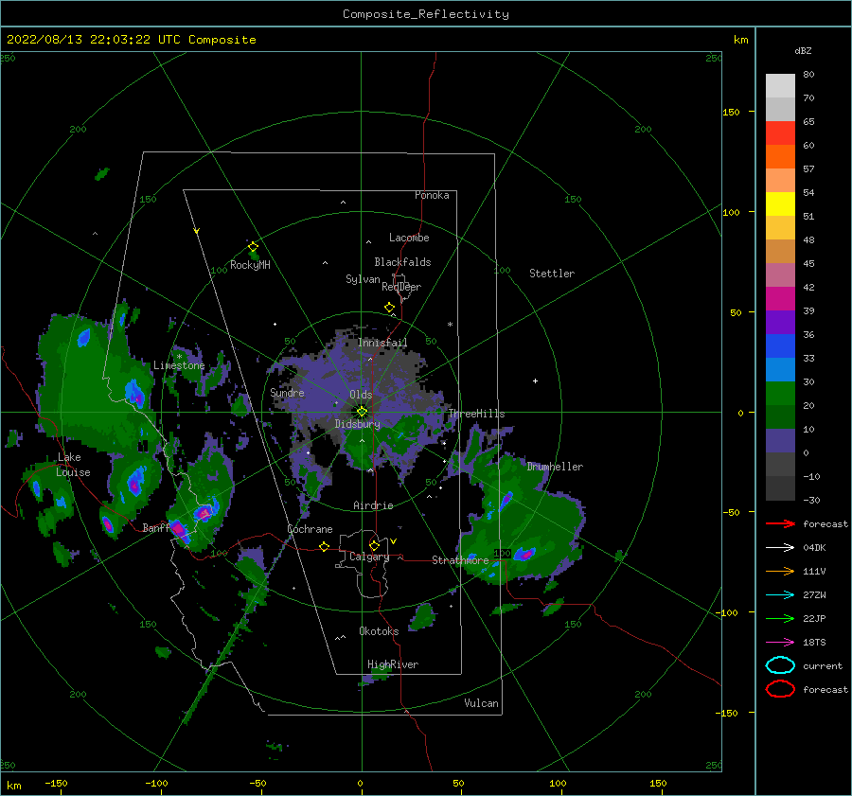Click the Innisfail city label

click(x=382, y=343)
